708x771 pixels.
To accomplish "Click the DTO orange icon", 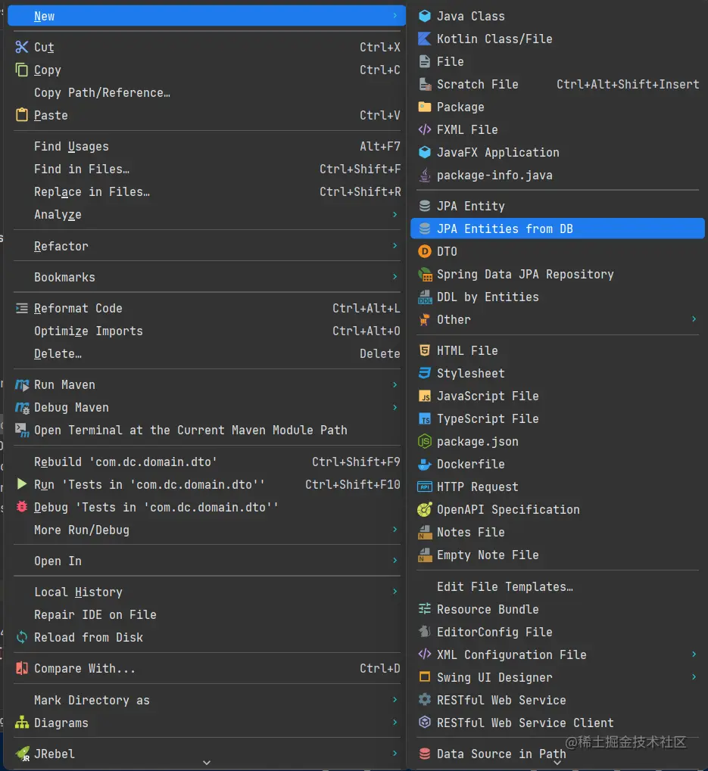I will pos(424,251).
